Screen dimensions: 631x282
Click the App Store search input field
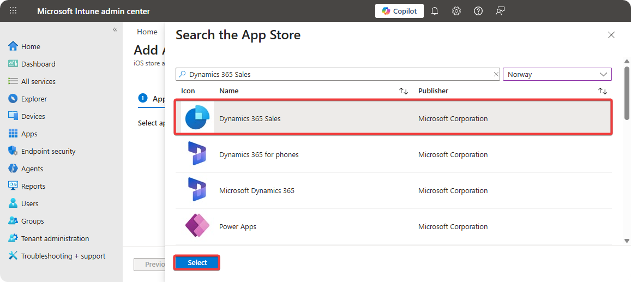[338, 74]
